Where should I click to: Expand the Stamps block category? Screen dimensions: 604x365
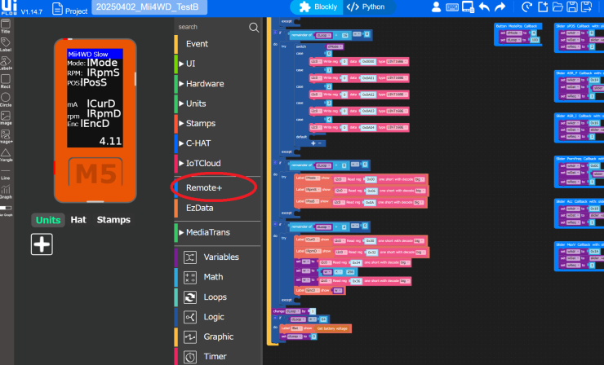[218, 124]
